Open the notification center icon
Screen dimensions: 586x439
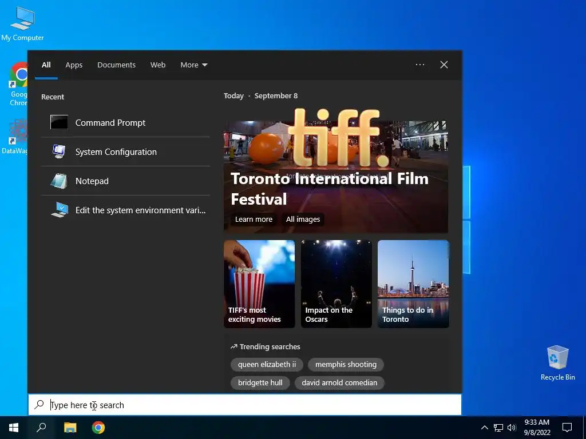click(567, 428)
